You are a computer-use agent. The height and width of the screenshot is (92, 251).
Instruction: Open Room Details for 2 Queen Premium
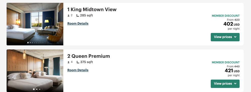pyautogui.click(x=78, y=70)
